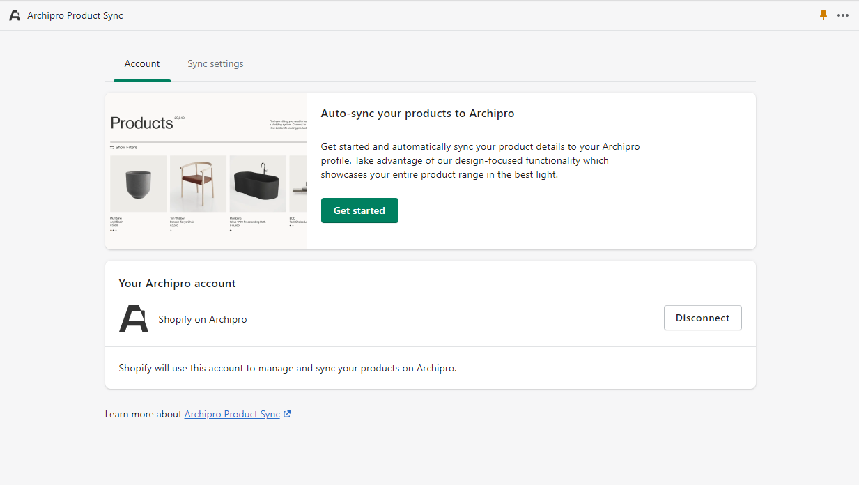Click the 'Archipro Product Sync' title in header
Screen dimensions: 859x485
(x=75, y=15)
